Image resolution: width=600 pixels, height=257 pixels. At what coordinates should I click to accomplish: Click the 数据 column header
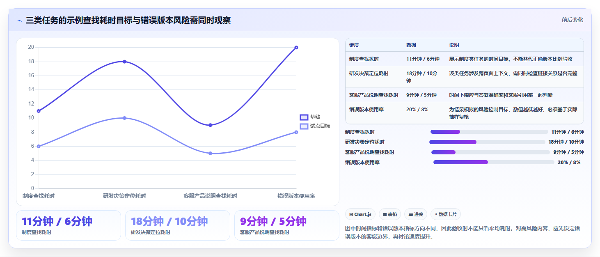pos(411,45)
